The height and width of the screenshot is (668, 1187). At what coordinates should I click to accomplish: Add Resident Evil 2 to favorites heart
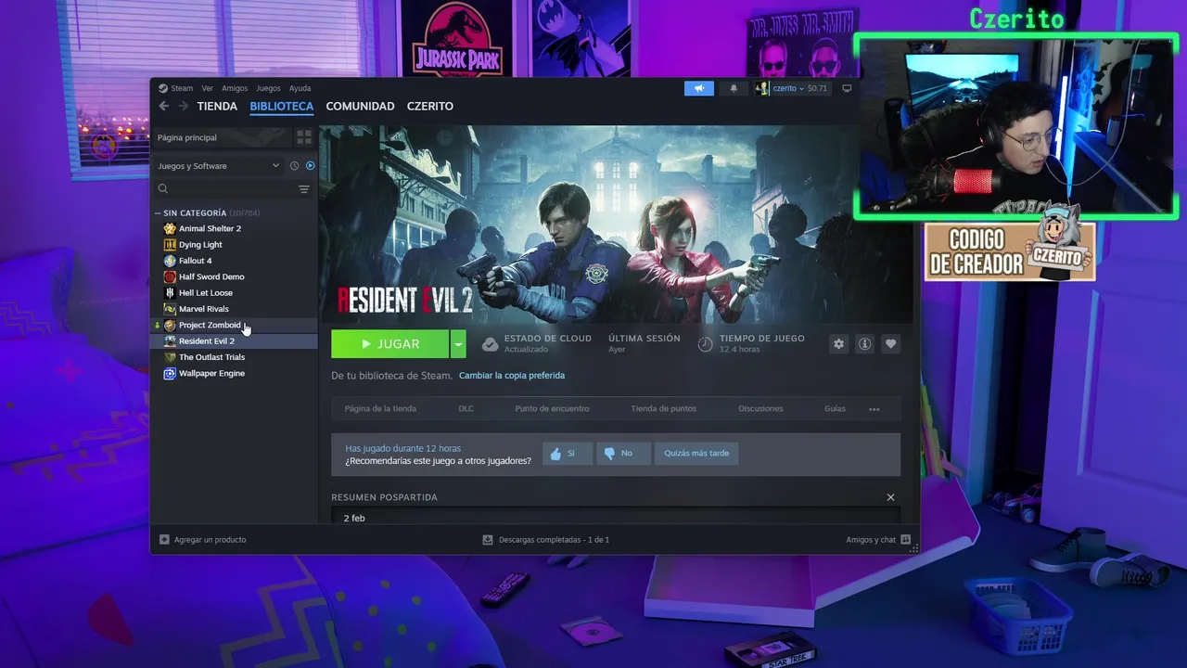[891, 344]
